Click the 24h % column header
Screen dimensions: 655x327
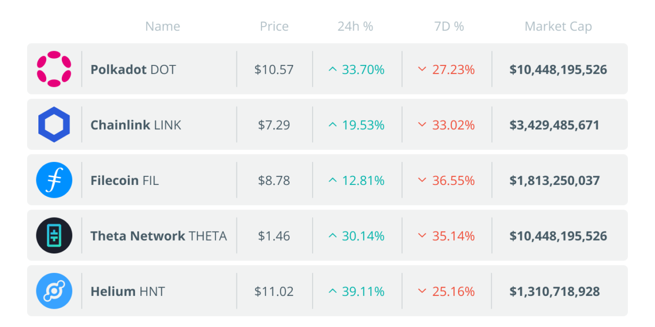click(x=355, y=26)
